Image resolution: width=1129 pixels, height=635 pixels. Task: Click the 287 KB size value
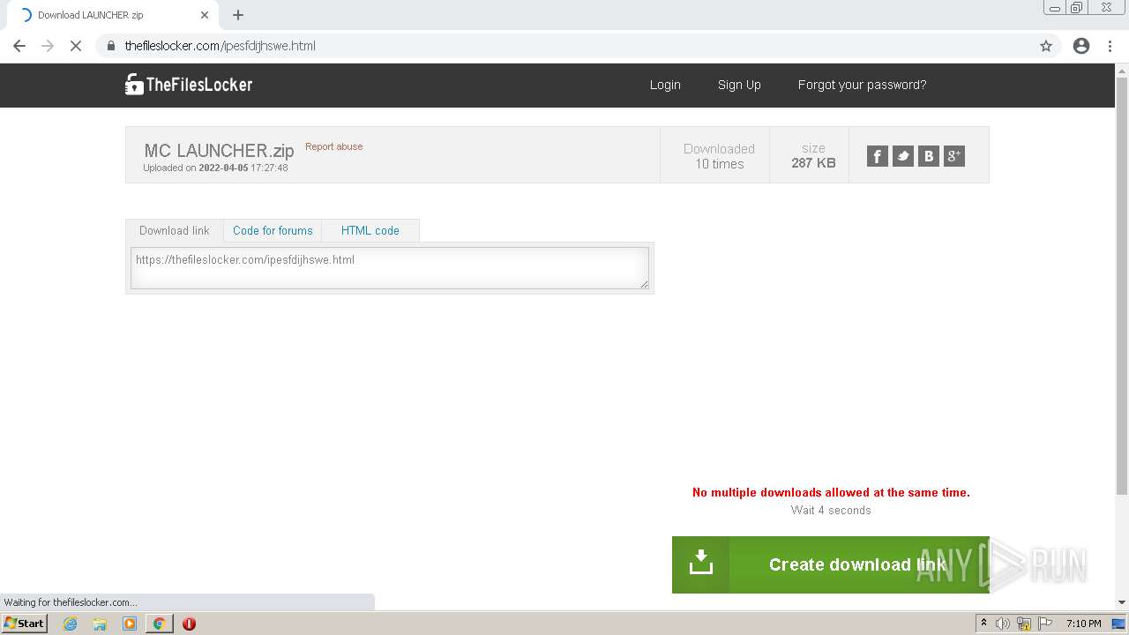813,163
